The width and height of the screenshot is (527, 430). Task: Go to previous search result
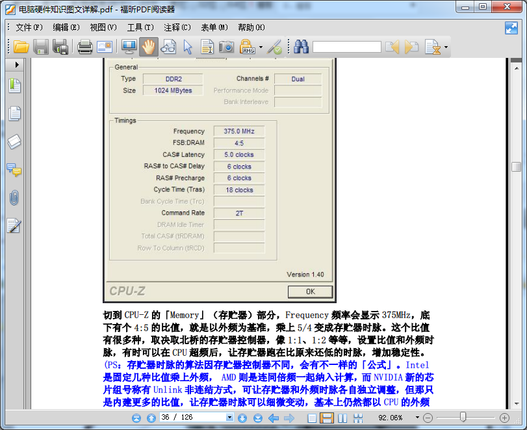coord(392,47)
